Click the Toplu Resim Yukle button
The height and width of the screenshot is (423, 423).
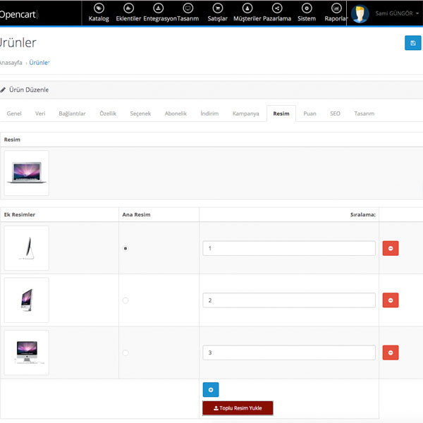[x=237, y=408]
